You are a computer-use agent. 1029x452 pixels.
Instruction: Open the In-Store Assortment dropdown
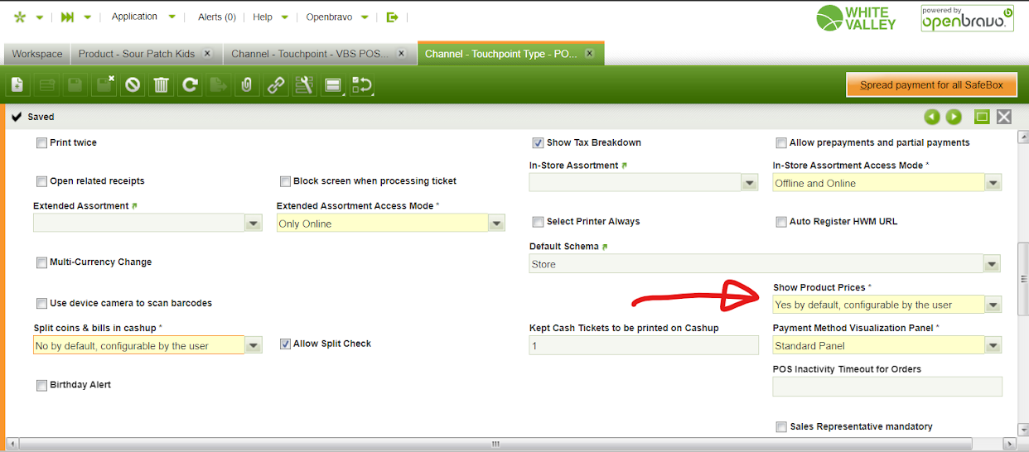pos(750,183)
